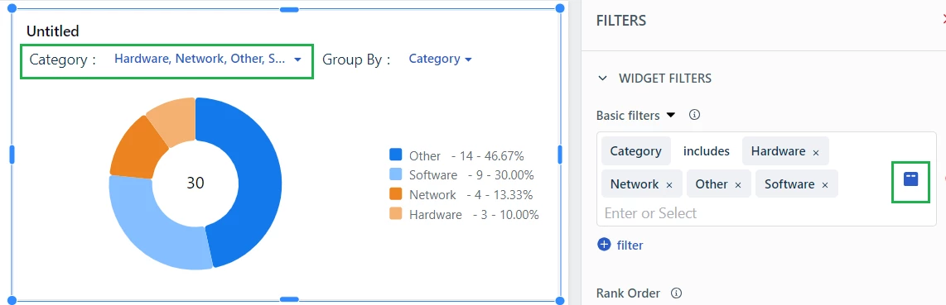Image resolution: width=946 pixels, height=305 pixels.
Task: Click the blue widget filter icon button
Action: click(x=910, y=179)
